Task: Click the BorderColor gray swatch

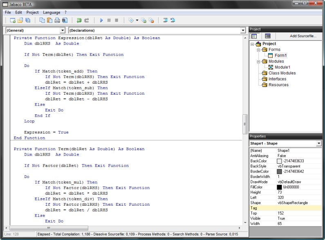Action: point(279,171)
